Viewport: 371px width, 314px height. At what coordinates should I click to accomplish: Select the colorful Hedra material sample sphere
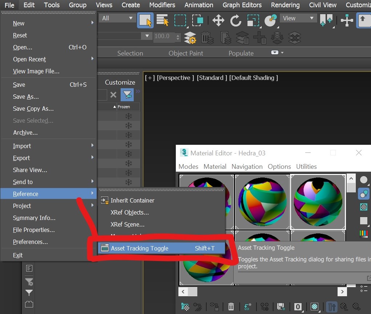(x=262, y=201)
